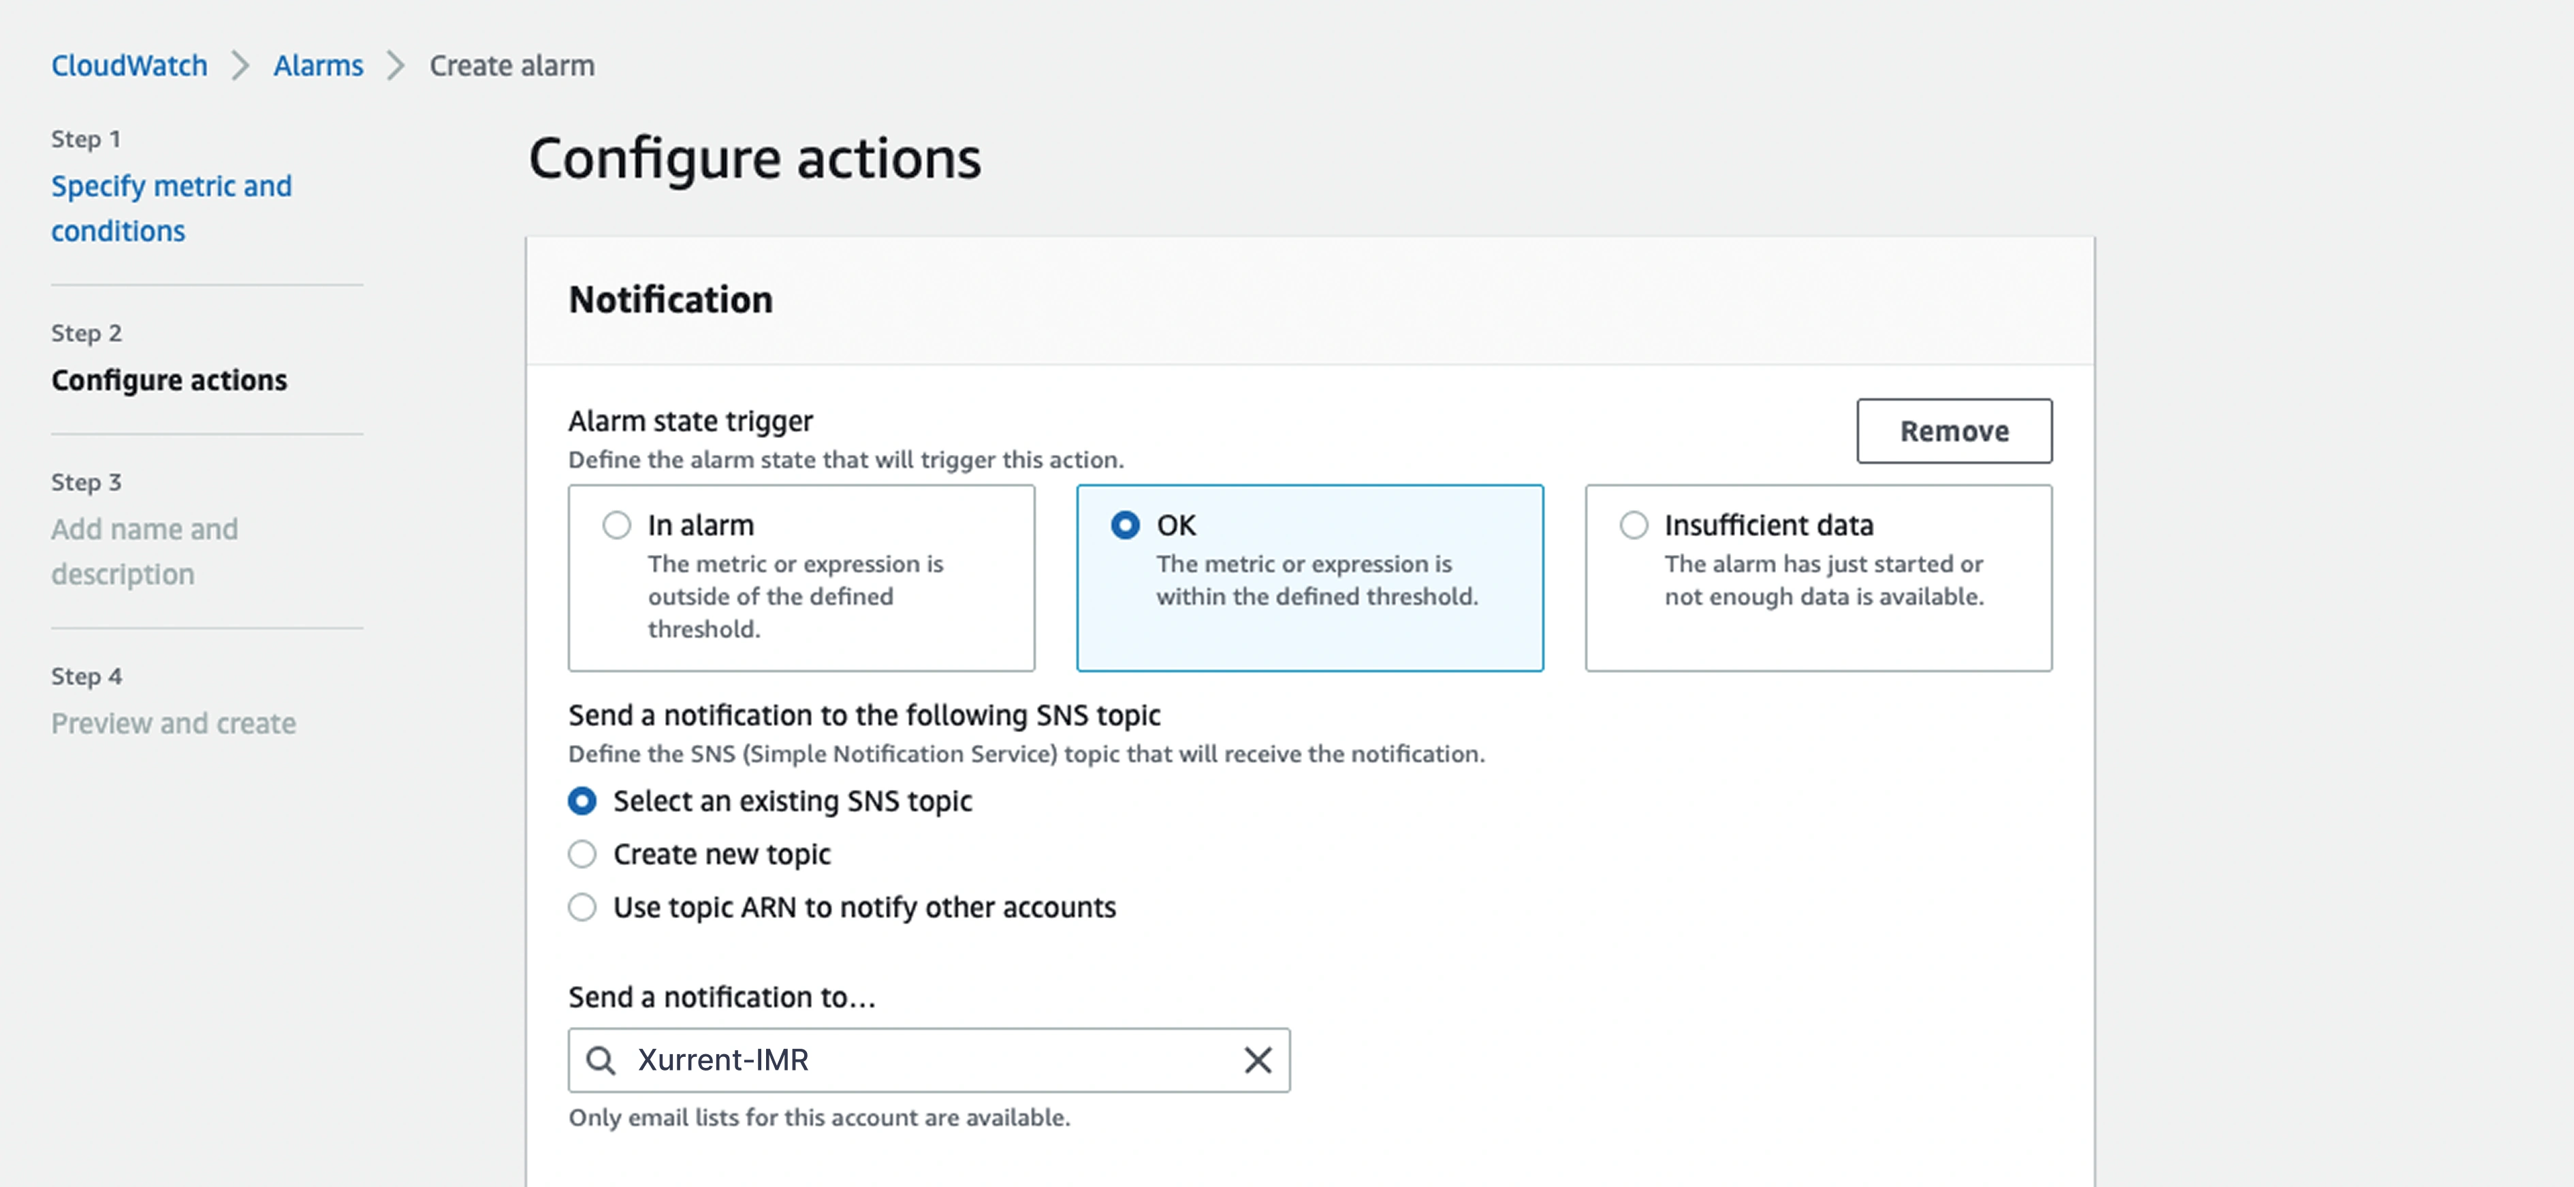The height and width of the screenshot is (1187, 2574).
Task: Clear the Xurrent-IMR topic with X icon
Action: tap(1257, 1060)
